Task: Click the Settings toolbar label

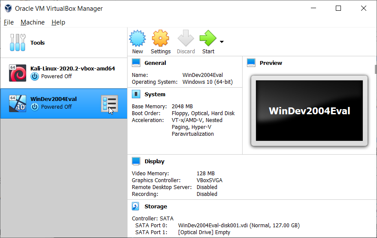Action: tap(161, 52)
